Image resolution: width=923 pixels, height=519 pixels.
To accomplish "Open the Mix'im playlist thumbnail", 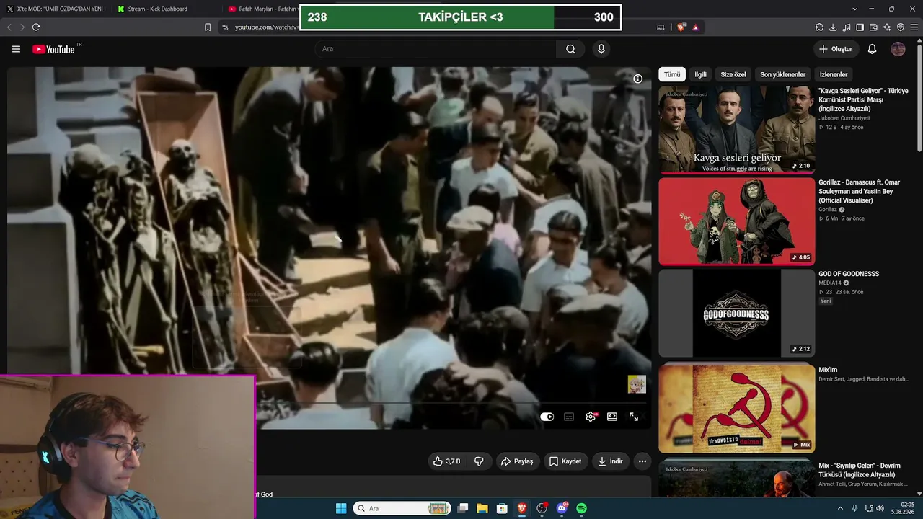I will point(736,408).
